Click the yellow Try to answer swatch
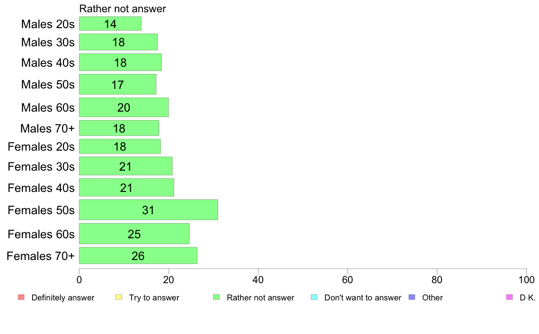 click(119, 297)
